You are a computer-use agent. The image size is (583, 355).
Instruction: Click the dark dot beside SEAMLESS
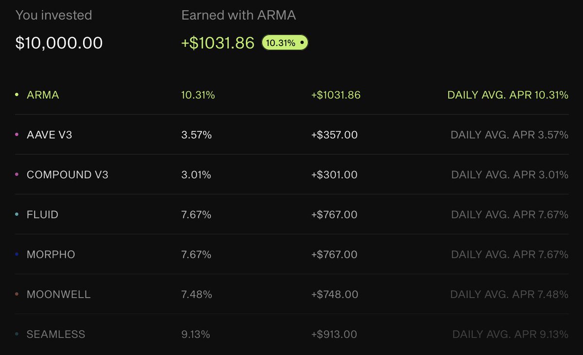click(x=17, y=334)
